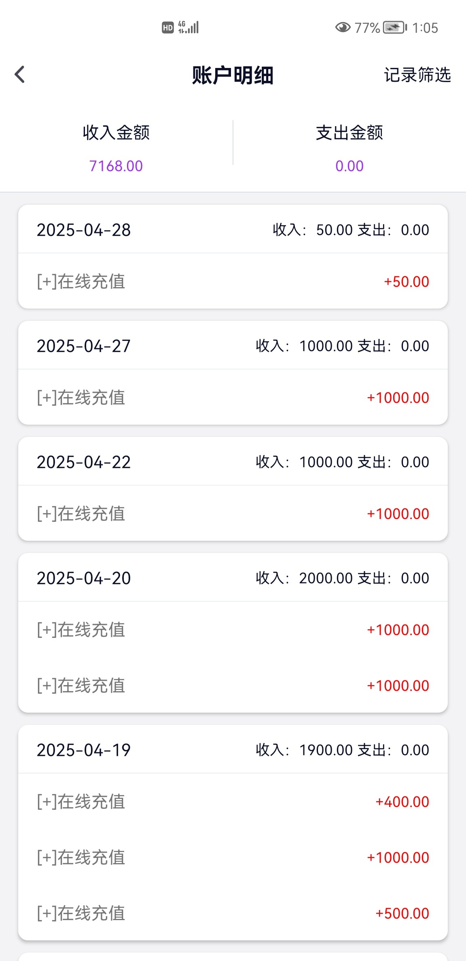
Task: Tap the battery status icon
Action: (395, 28)
